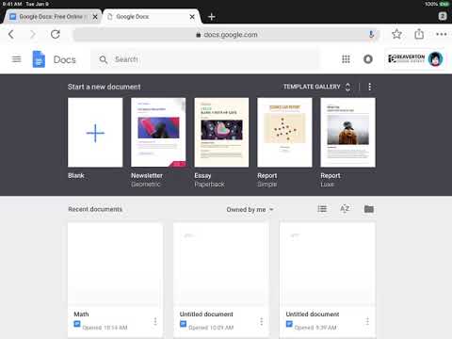This screenshot has width=452, height=339.
Task: Open the browser three-dot menu
Action: [442, 34]
